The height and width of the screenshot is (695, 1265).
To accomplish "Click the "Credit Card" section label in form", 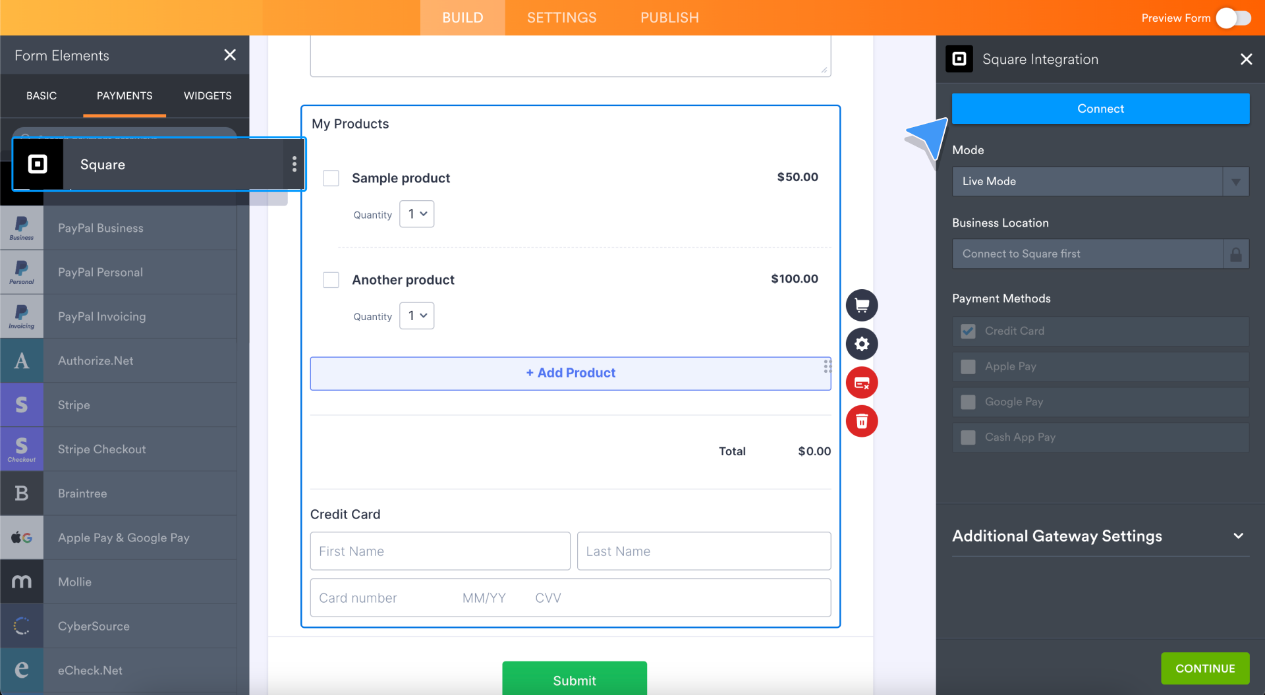I will click(345, 514).
